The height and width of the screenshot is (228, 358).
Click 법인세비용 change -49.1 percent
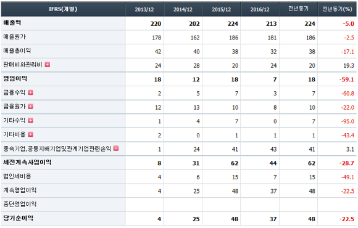tap(348, 177)
